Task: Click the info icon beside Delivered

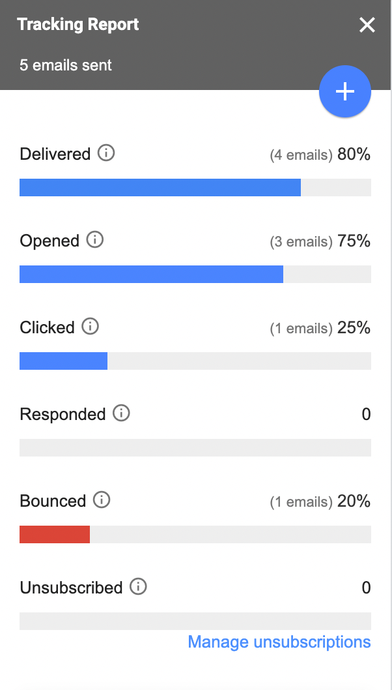Action: coord(106,154)
